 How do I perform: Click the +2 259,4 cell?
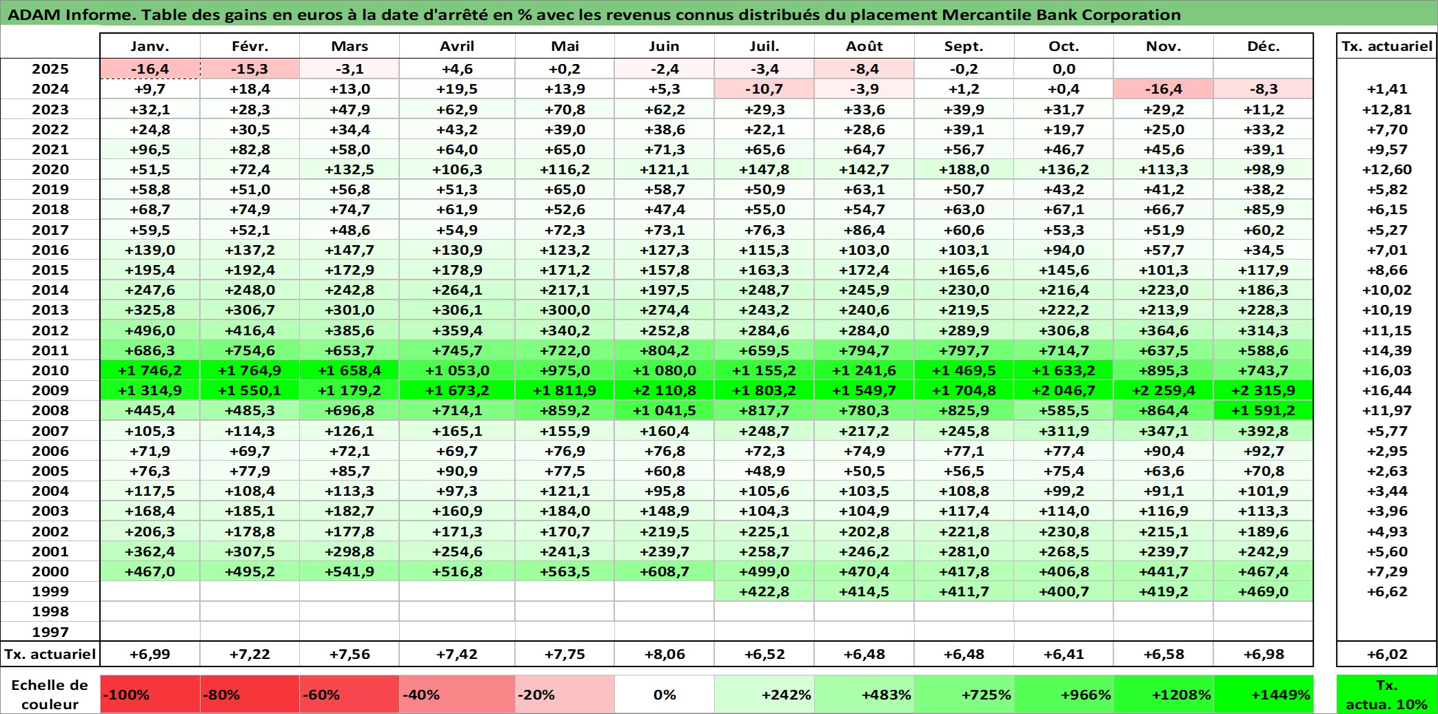coord(1164,390)
